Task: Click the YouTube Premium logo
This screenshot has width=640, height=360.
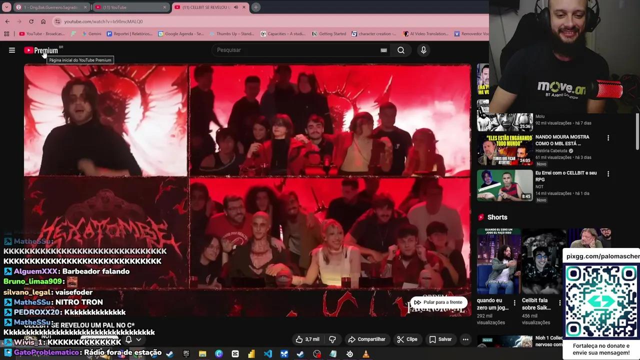Action: pyautogui.click(x=42, y=50)
